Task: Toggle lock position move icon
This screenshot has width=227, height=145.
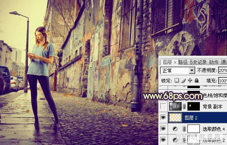Action: pos(190,80)
